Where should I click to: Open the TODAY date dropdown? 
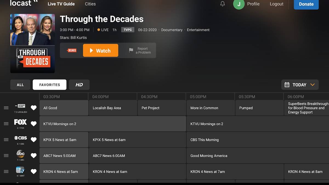300,85
